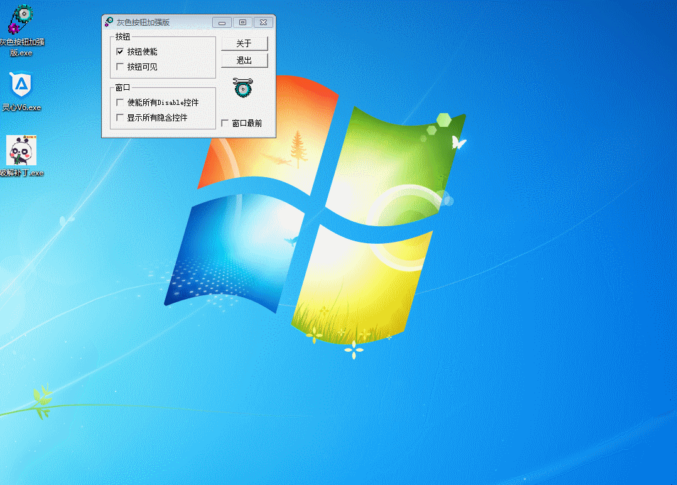Select the 灵心V6.exe shield icon
Image resolution: width=677 pixels, height=485 pixels.
pyautogui.click(x=21, y=85)
